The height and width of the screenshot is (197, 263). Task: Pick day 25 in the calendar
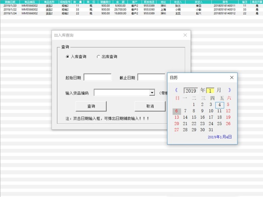220,124
